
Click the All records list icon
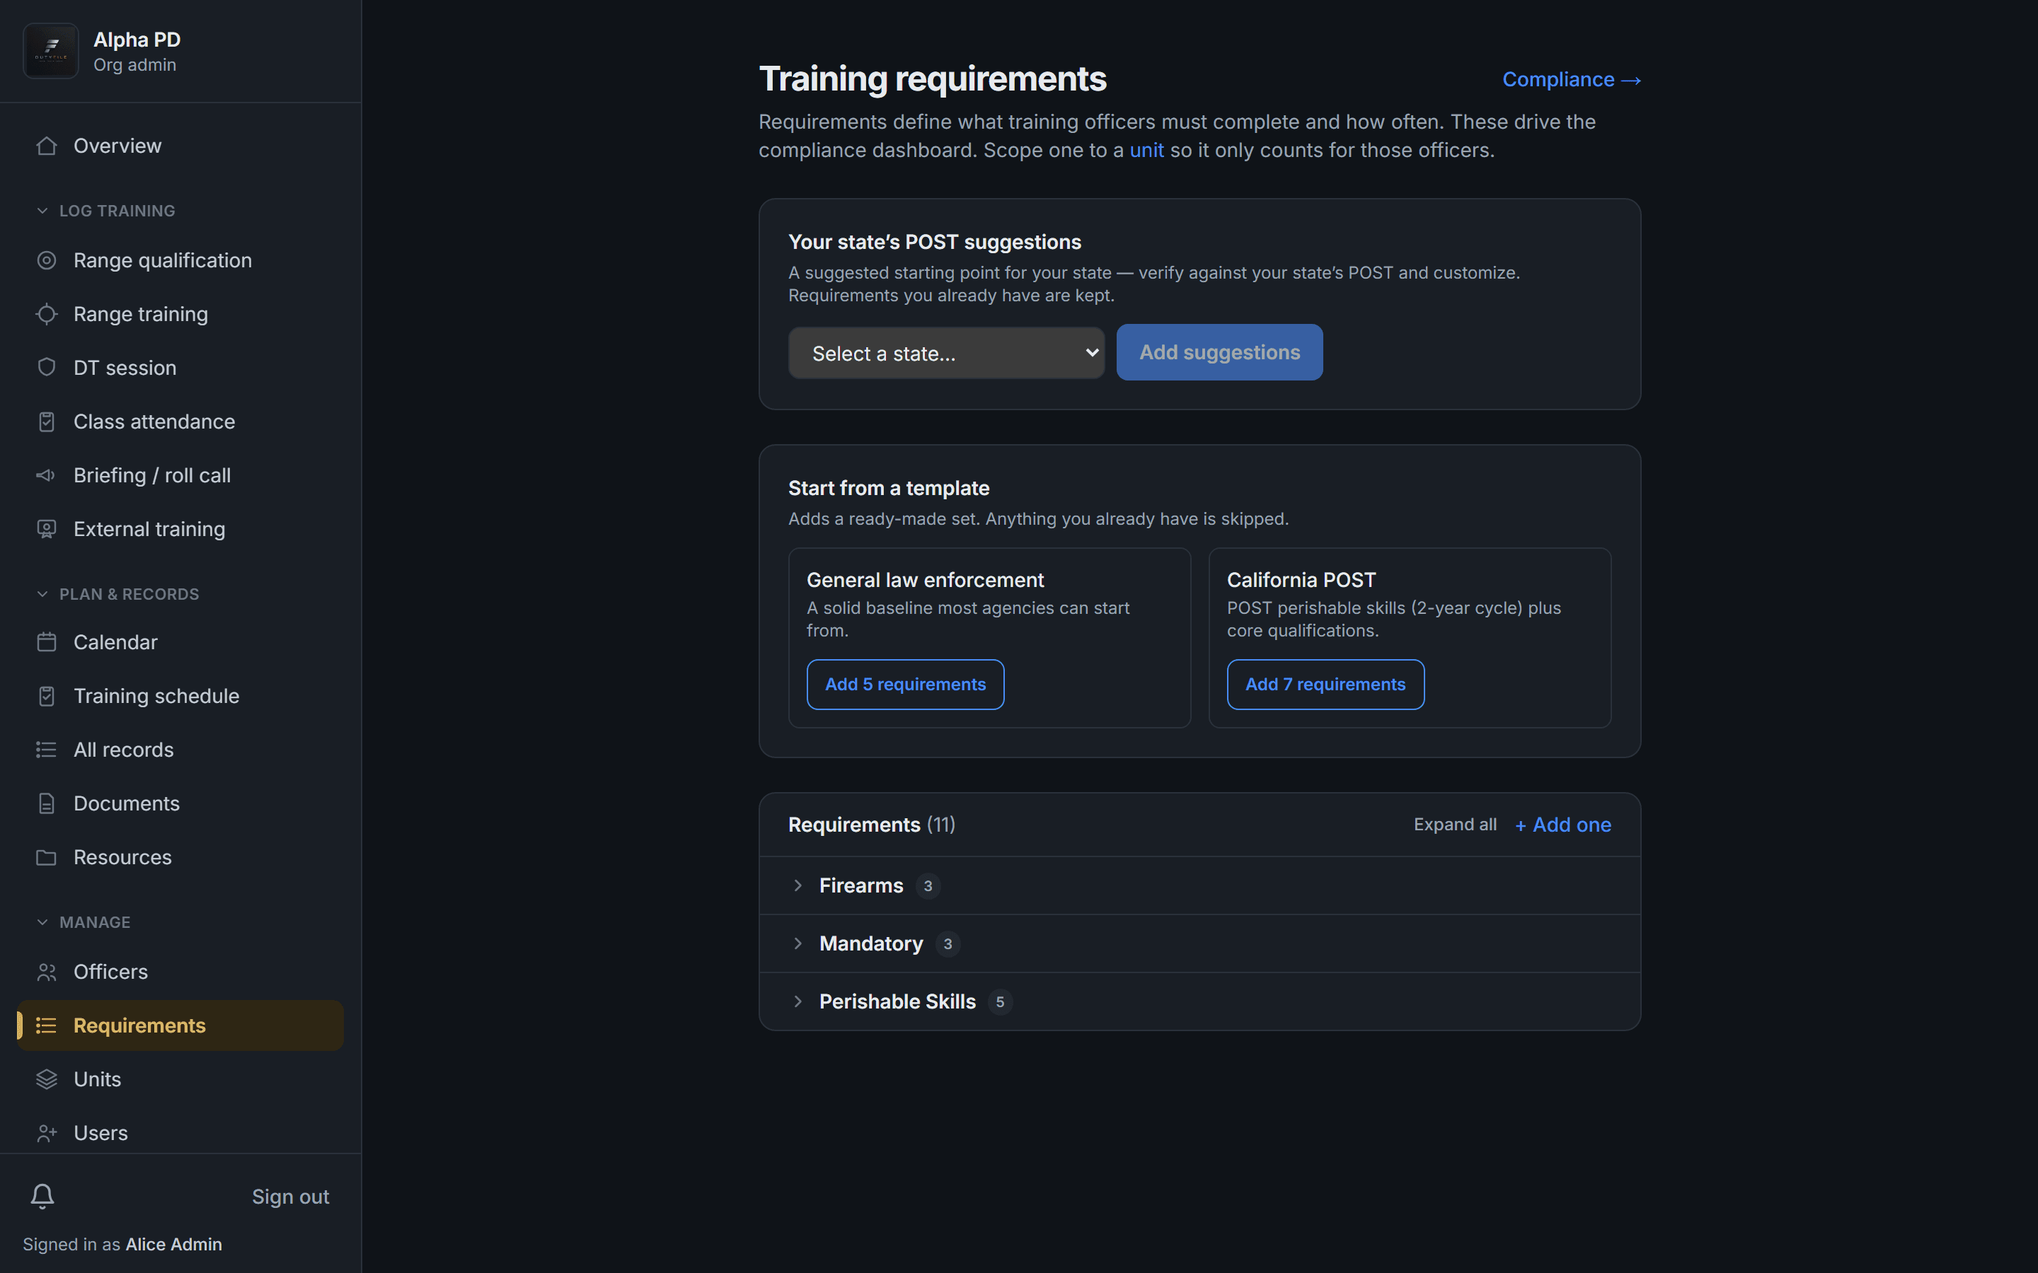pos(46,750)
